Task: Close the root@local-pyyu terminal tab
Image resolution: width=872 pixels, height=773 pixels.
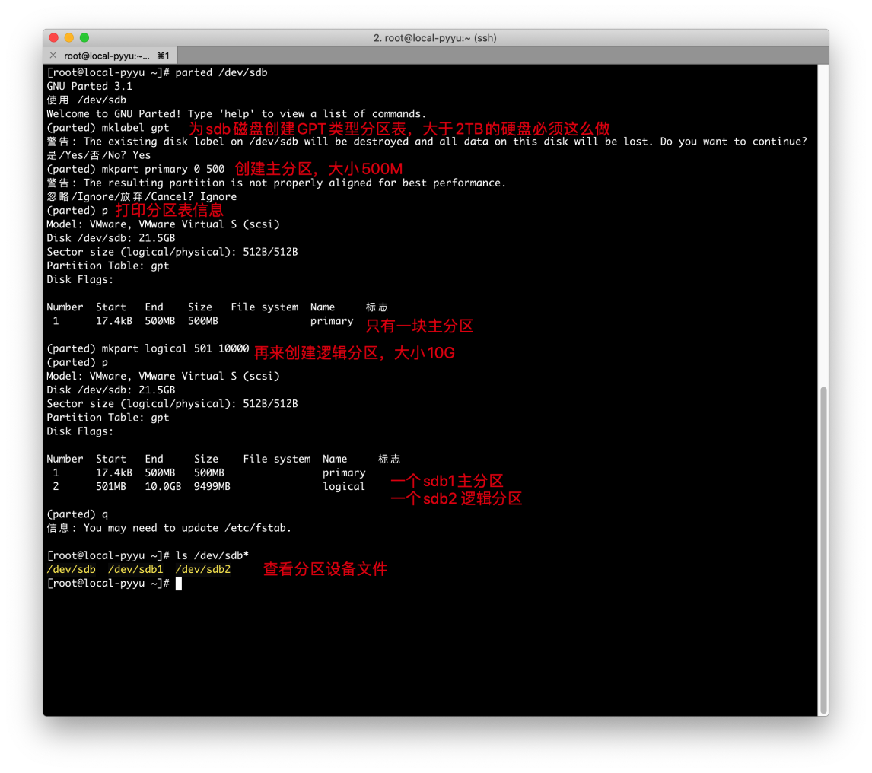Action: pos(53,55)
